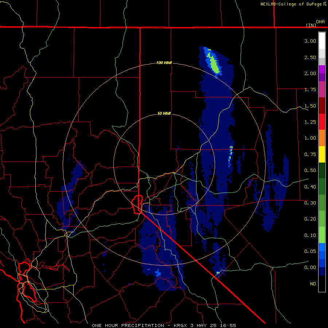Click the NEXLAB-College of DuPage credit text

click(291, 4)
